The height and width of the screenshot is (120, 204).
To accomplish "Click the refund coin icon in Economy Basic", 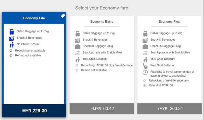I will click(x=77, y=70).
